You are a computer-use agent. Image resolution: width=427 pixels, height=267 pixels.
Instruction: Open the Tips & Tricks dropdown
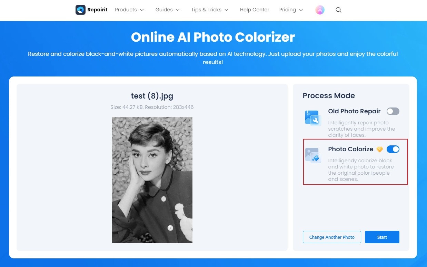tap(210, 10)
